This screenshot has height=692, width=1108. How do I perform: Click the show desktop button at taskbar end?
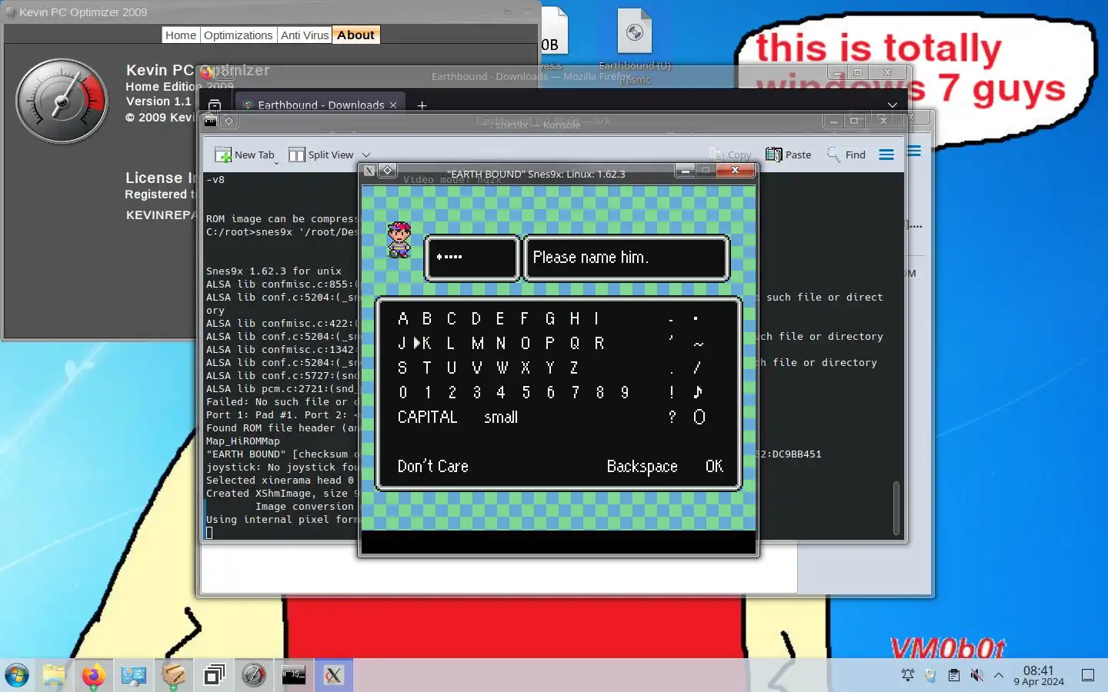pos(1088,675)
